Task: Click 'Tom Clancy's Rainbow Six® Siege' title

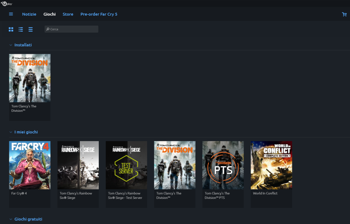Action: point(76,195)
